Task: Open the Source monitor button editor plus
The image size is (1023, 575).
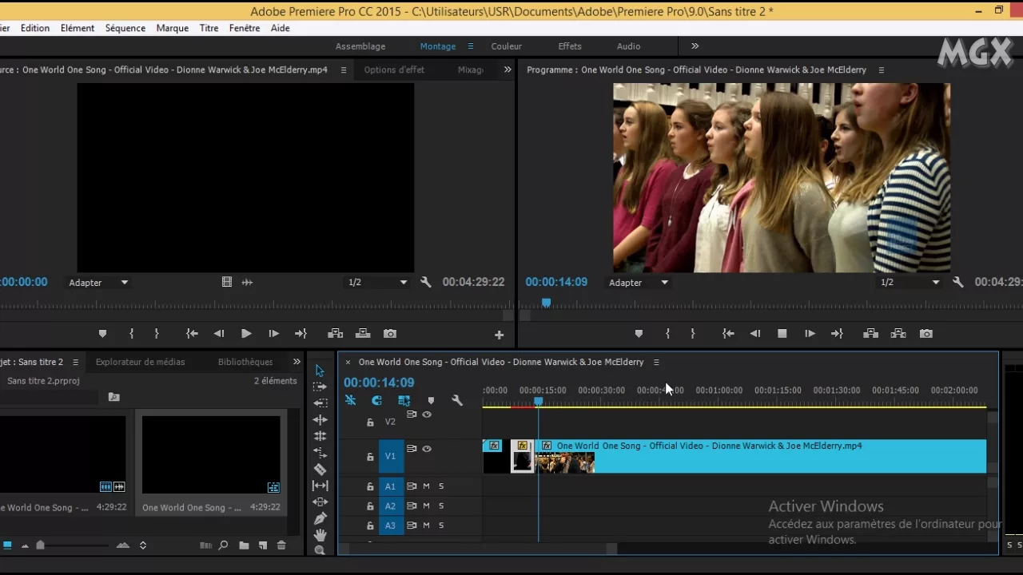Action: 499,335
